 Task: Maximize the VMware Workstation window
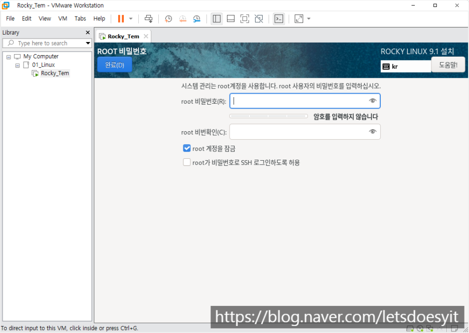point(435,6)
